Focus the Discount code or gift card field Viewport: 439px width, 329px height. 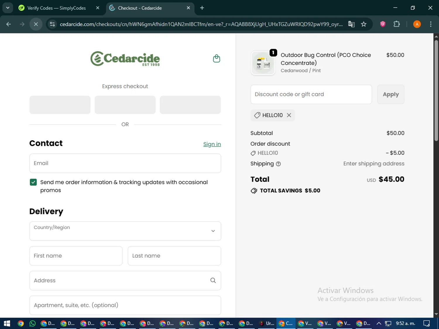click(x=311, y=94)
